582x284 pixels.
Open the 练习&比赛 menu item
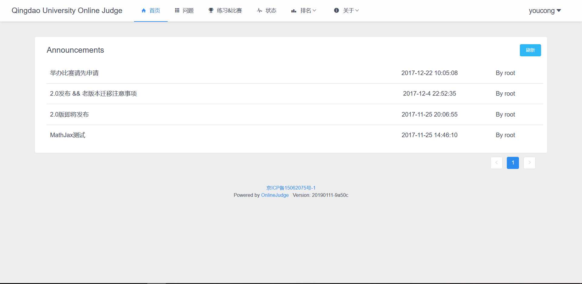tap(225, 11)
